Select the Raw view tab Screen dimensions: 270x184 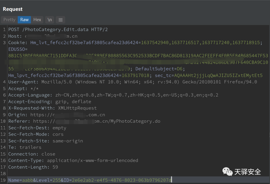coord(24,20)
